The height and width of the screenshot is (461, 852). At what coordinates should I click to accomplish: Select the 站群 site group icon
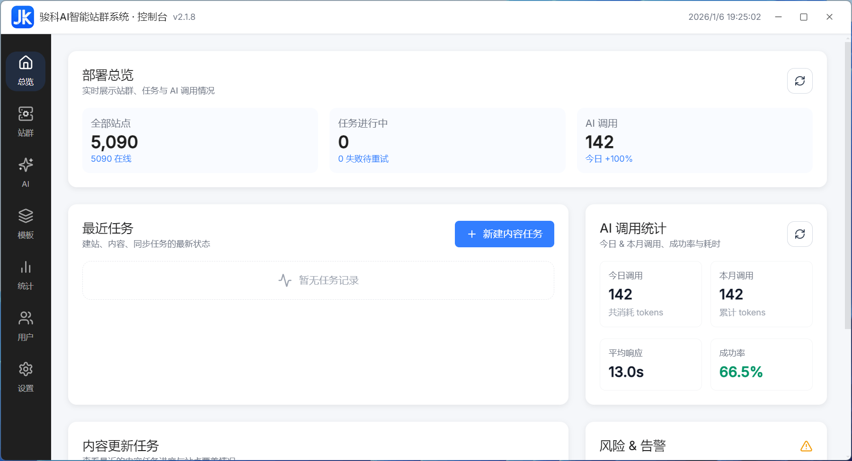[x=25, y=121]
